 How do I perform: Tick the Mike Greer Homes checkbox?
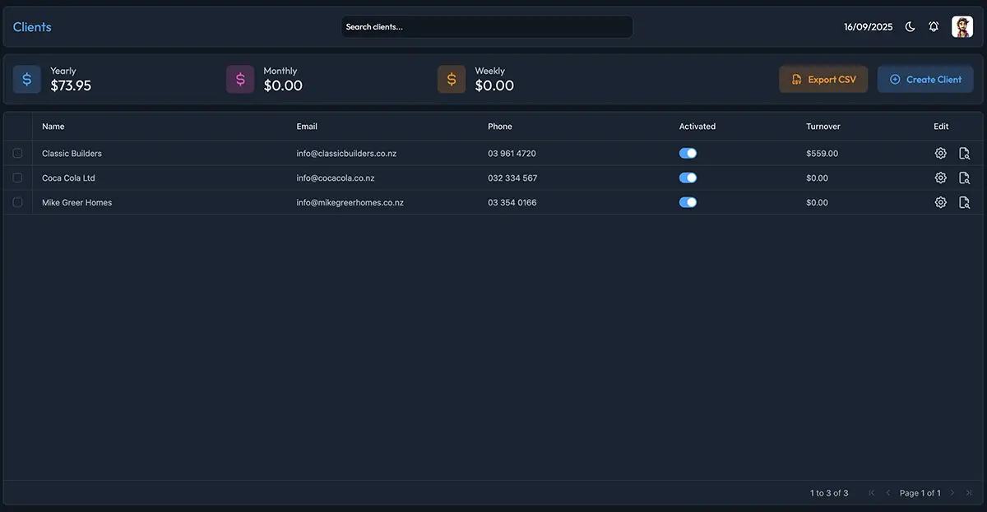click(17, 203)
